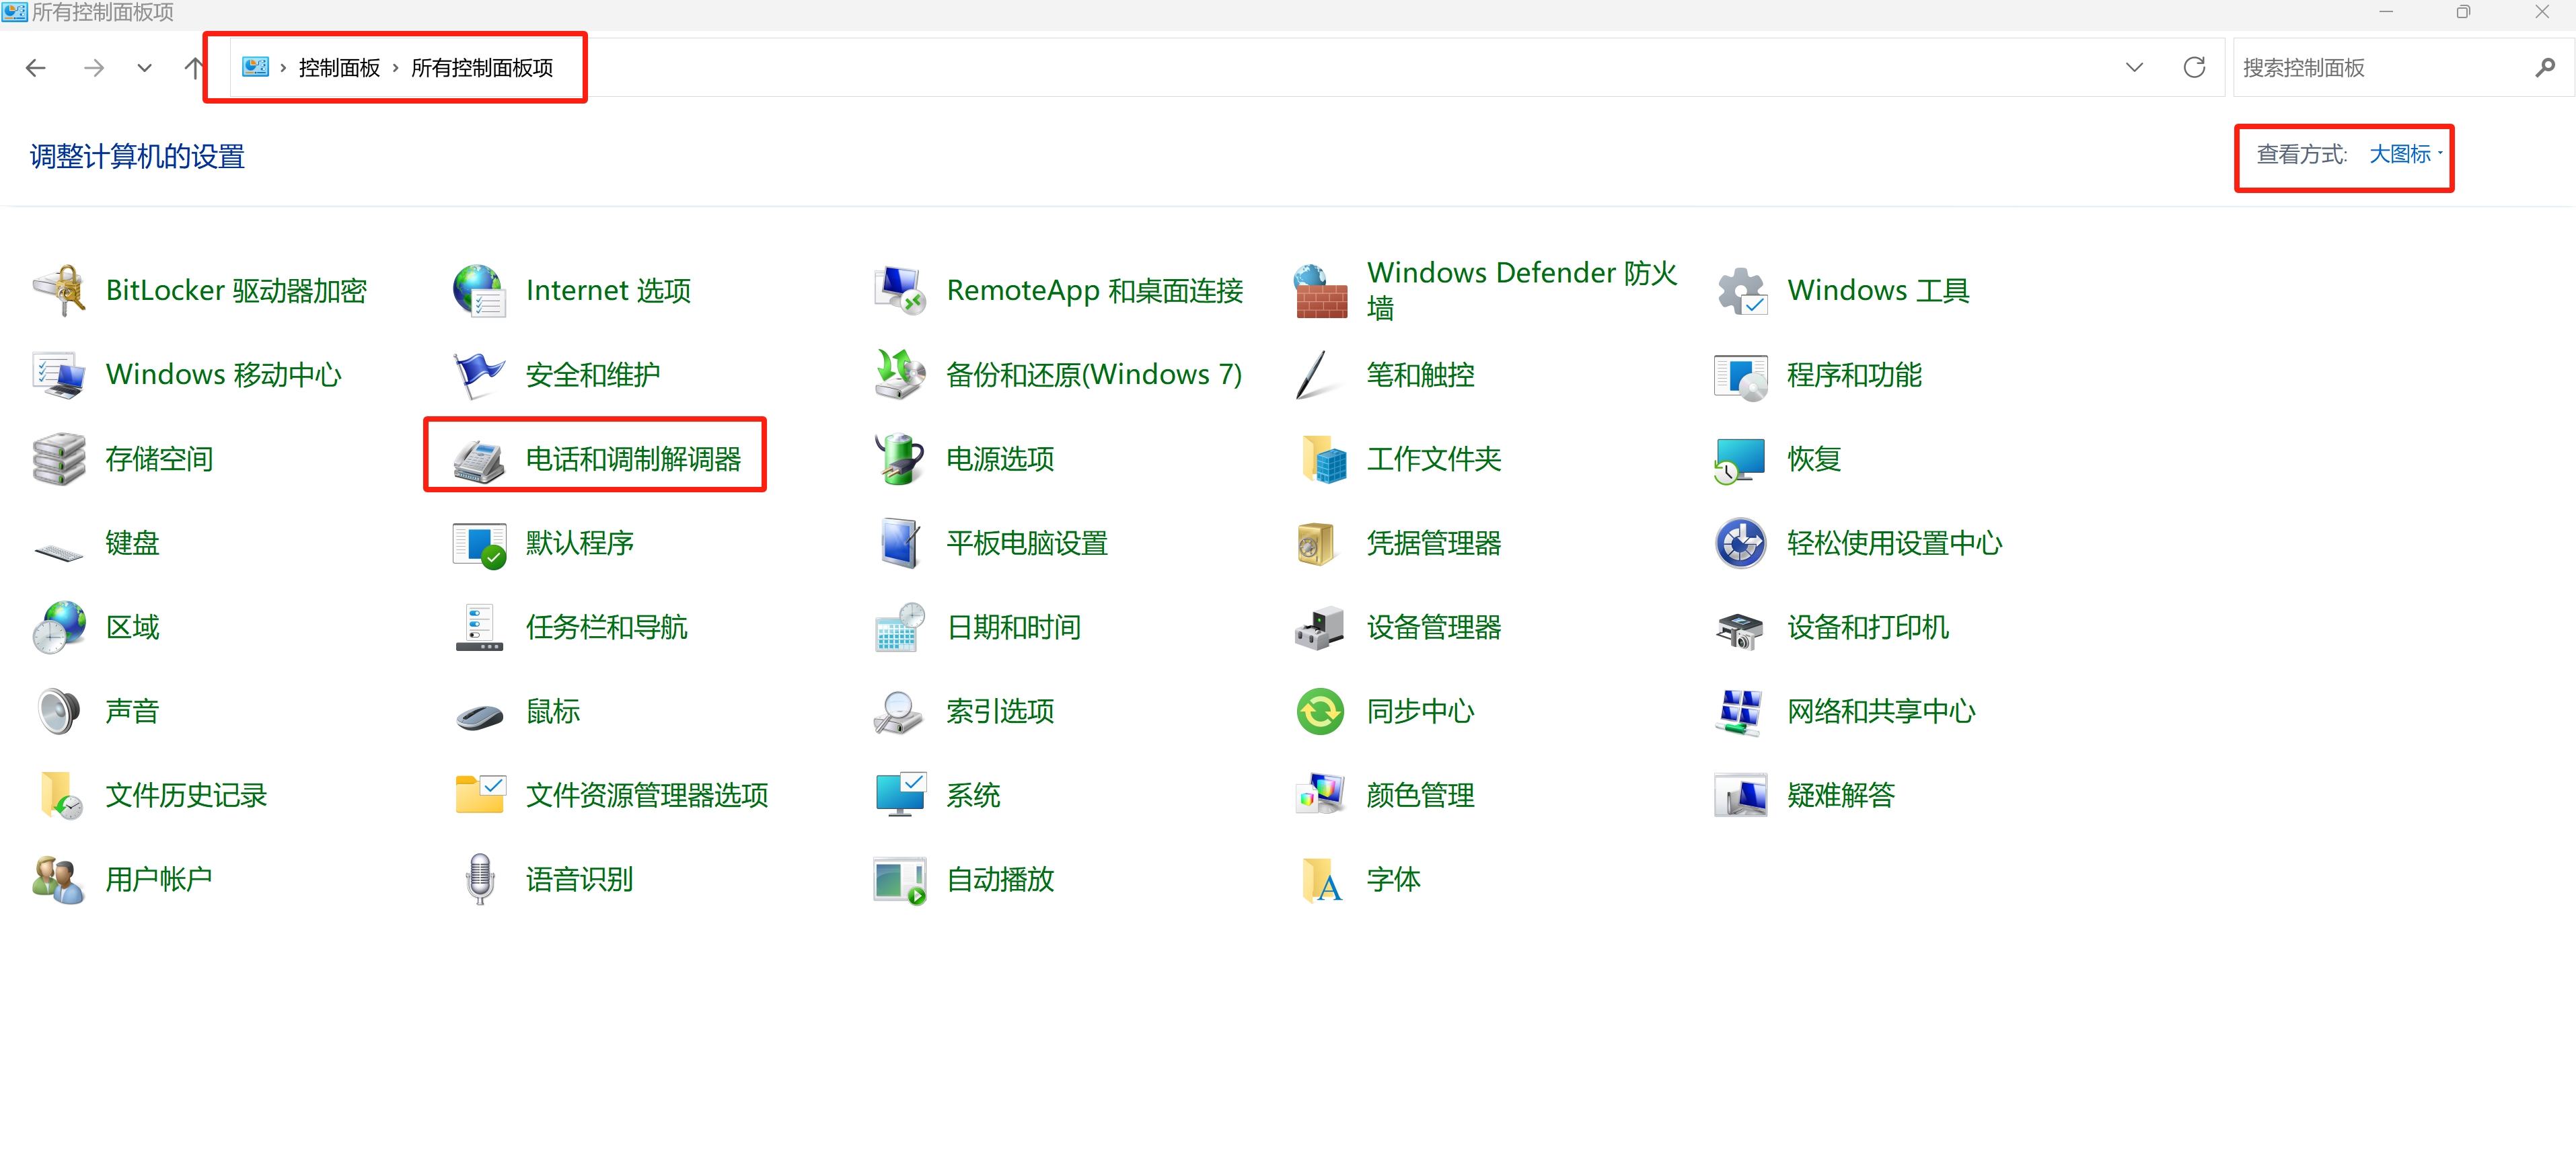Open the Windows 工具 gear icon
This screenshot has width=2576, height=1154.
1741,290
